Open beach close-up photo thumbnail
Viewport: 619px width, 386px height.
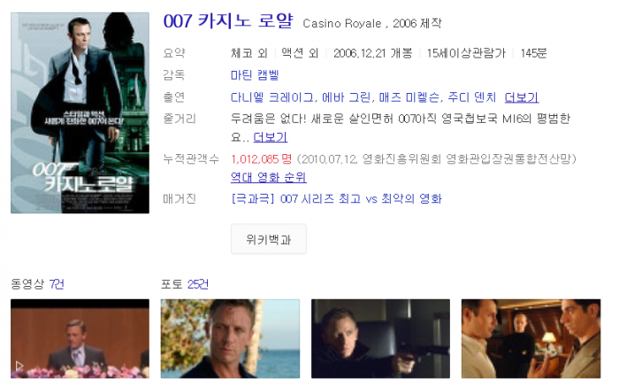tap(230, 338)
